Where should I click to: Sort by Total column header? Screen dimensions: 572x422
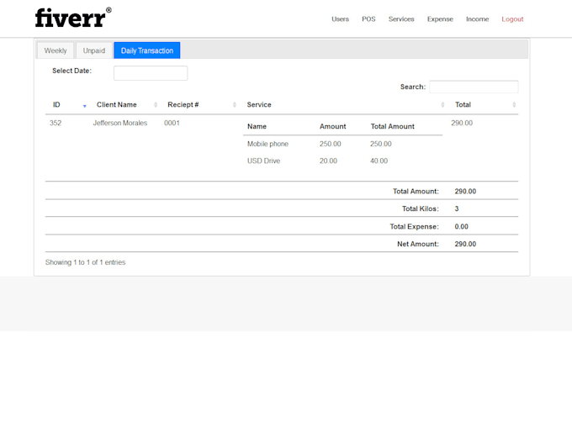tap(483, 105)
